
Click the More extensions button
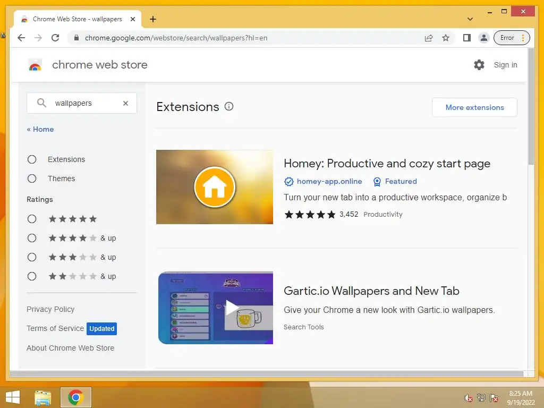coord(474,107)
